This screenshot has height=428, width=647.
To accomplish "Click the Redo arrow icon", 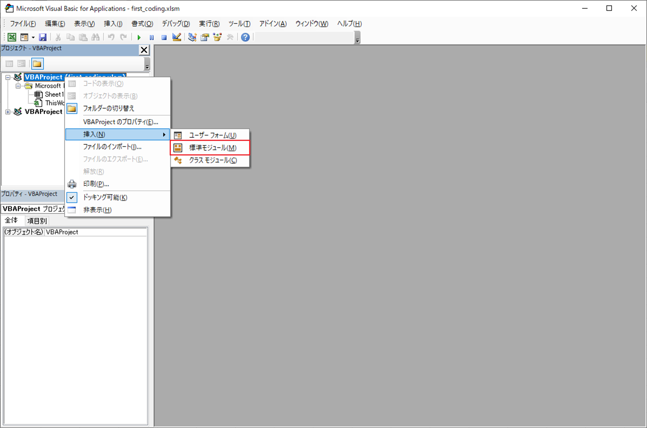I will click(124, 37).
